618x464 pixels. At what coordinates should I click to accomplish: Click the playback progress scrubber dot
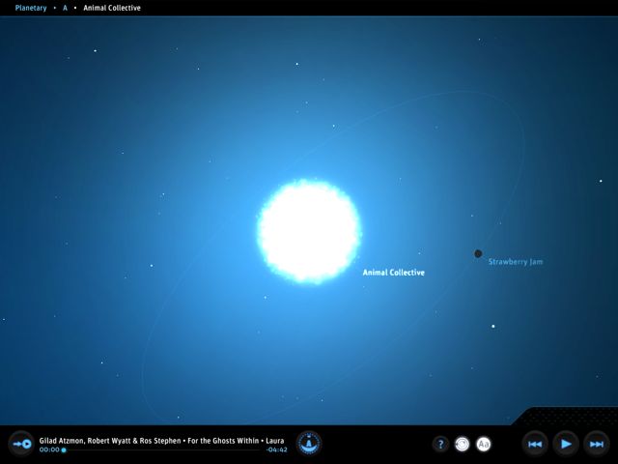coord(64,450)
